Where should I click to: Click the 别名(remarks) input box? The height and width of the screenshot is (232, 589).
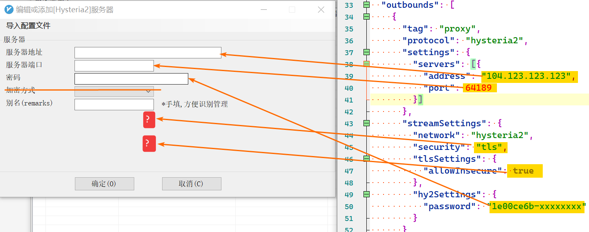coord(114,104)
